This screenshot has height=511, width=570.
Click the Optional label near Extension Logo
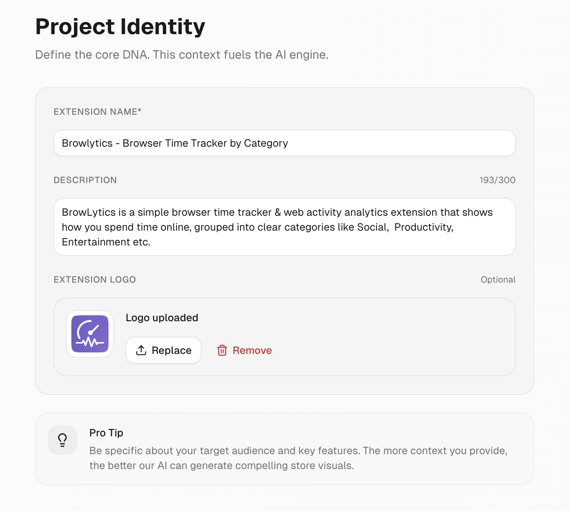click(x=498, y=280)
